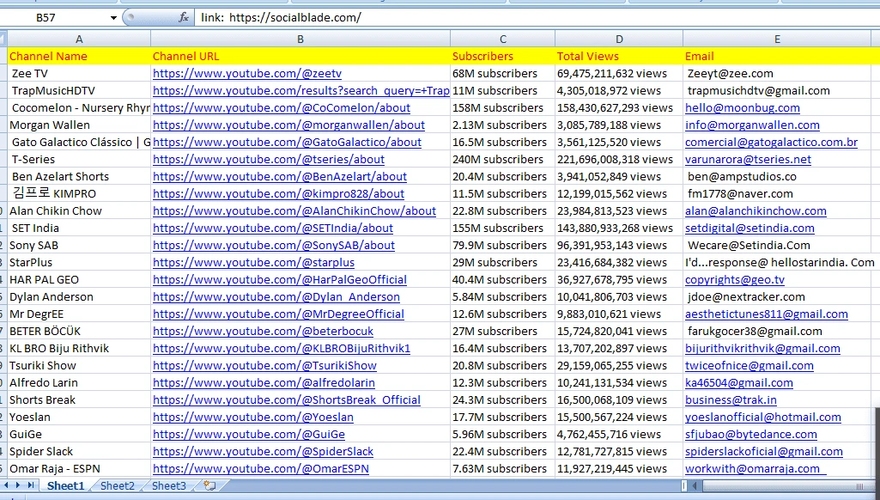The width and height of the screenshot is (880, 500).
Task: Select cell with 5.84M subscribers
Action: point(503,296)
